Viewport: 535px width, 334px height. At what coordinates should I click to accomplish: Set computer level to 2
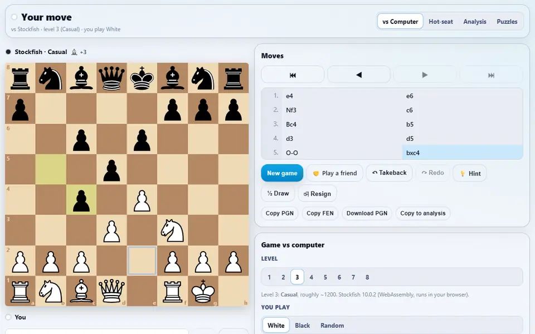click(283, 277)
